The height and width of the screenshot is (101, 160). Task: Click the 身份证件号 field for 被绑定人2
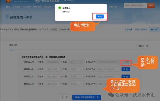(x=108, y=69)
